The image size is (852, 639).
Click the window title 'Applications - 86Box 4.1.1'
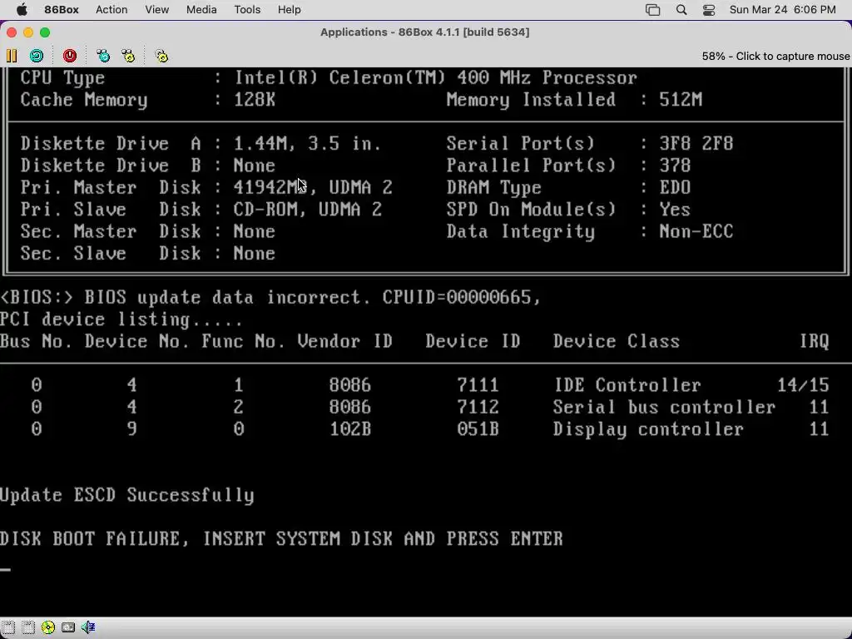425,32
